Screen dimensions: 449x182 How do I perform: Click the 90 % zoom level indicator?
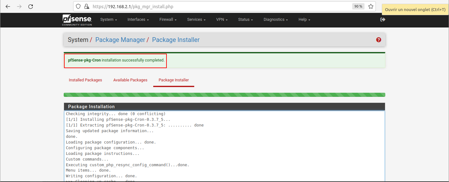358,7
